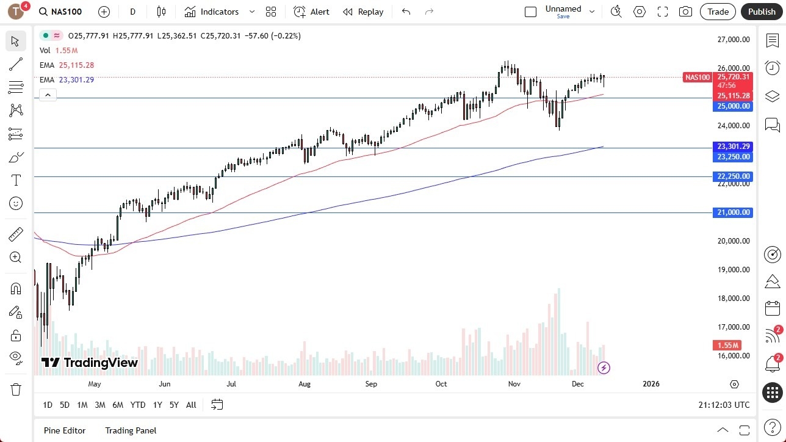The image size is (786, 442).
Task: Expand the Unnamed layout dropdown
Action: pyautogui.click(x=591, y=12)
